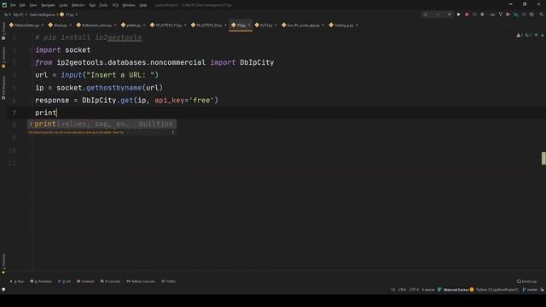Viewport: 546px width, 307px height.
Task: Open the Navigate menu
Action: point(48,5)
